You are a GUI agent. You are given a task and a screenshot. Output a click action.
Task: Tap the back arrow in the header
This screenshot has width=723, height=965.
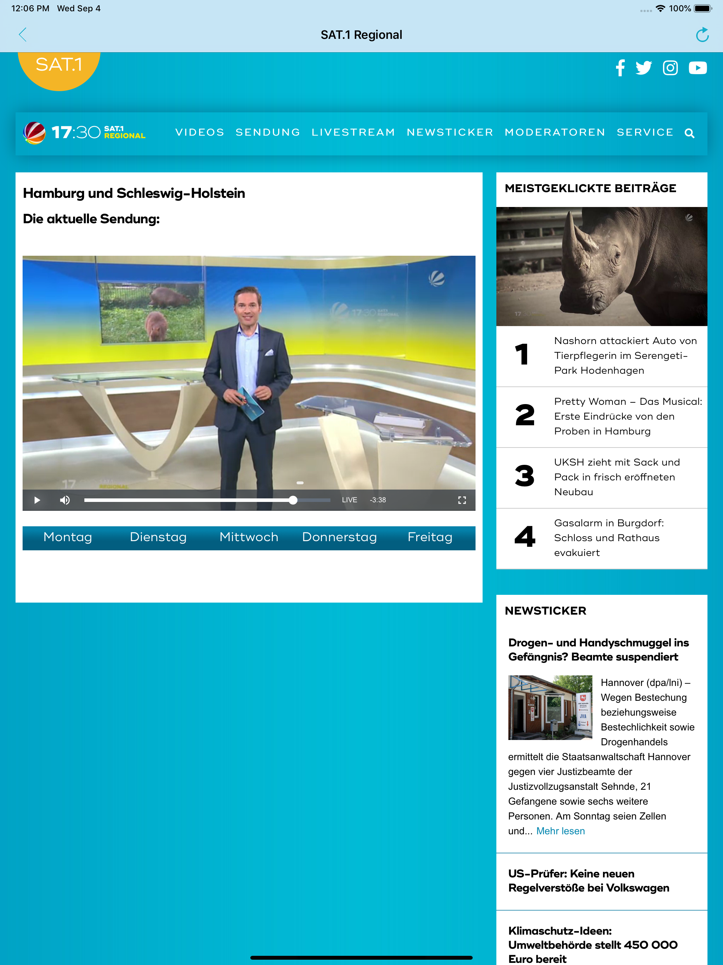coord(23,35)
